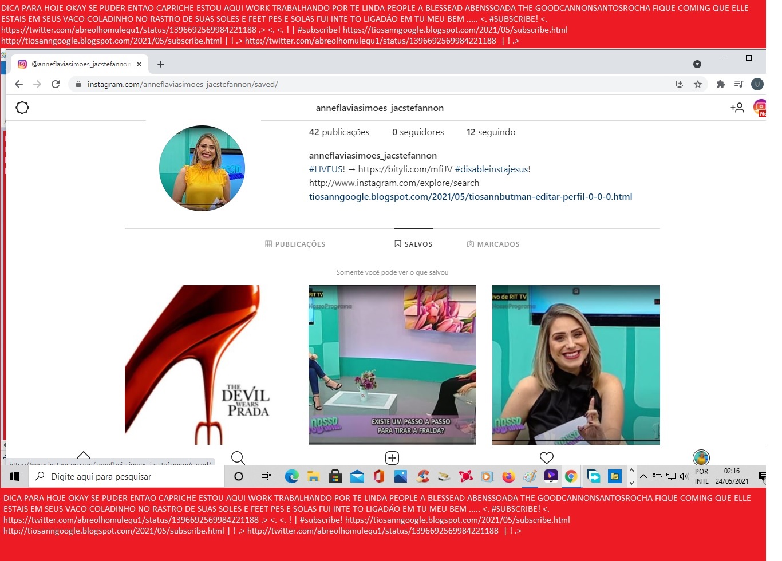Open the 0 seguidores list
The width and height of the screenshot is (782, 561).
[418, 132]
